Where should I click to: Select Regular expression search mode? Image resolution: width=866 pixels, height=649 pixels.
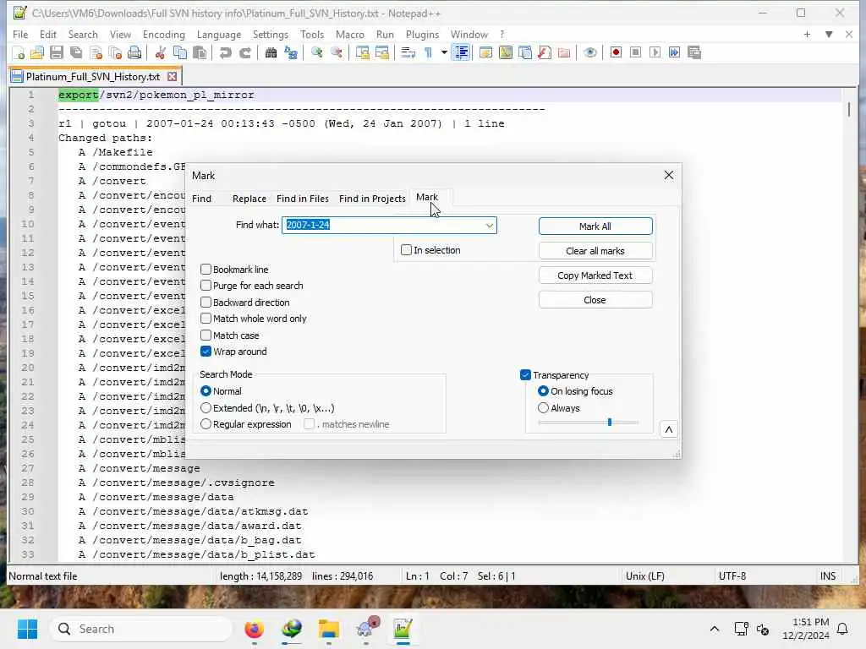tap(206, 424)
